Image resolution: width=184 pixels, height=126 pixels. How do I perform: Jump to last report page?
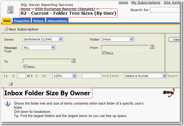[x=44, y=76]
